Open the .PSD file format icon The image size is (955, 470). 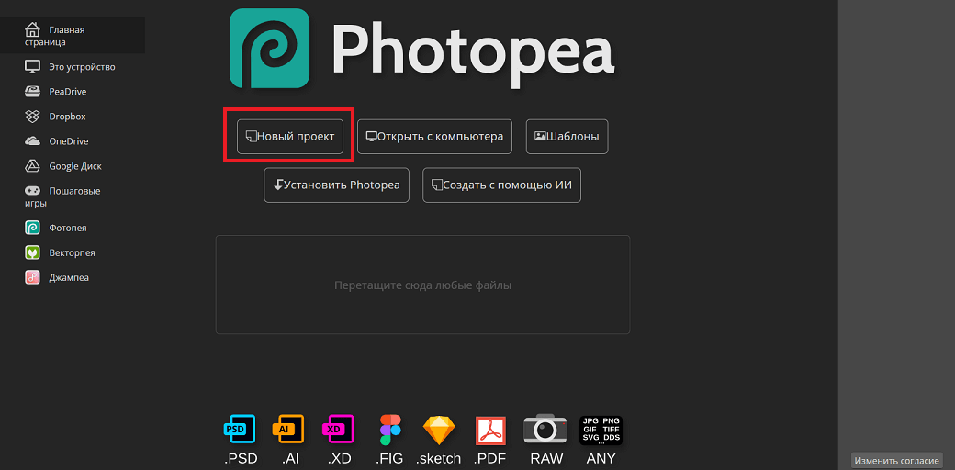pyautogui.click(x=241, y=429)
